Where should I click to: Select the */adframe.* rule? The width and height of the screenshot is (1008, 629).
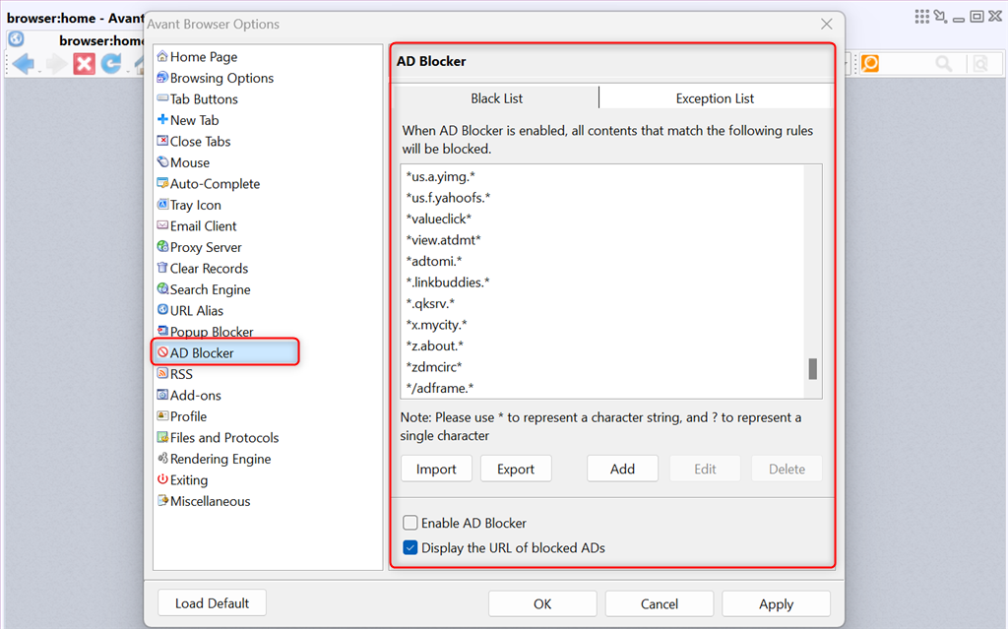[440, 389]
